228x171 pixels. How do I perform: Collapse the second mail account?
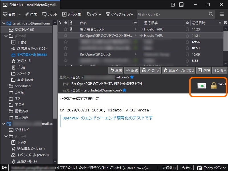(4, 124)
